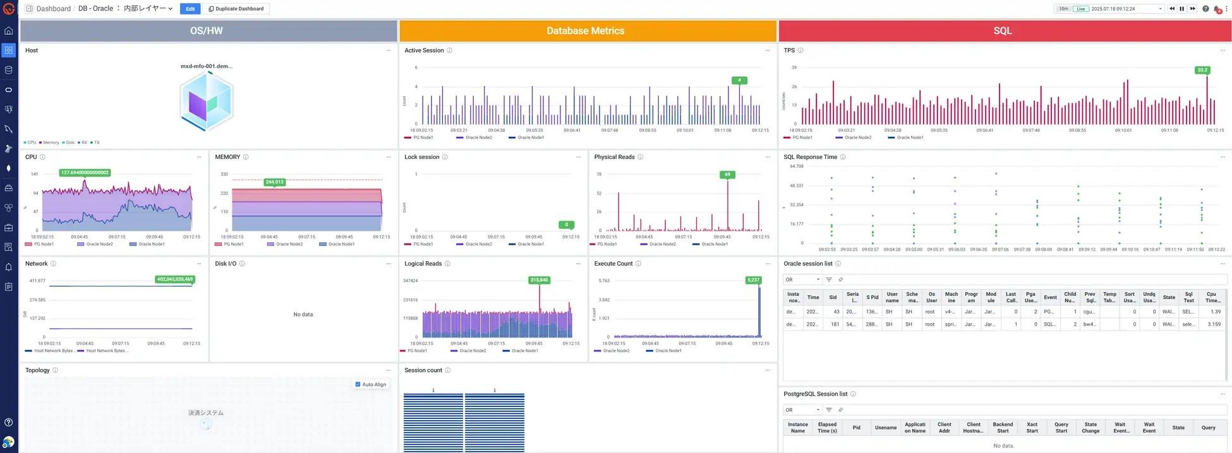Screen dimensions: 1232x453
Task: Expand the dashboard name dropdown chevron
Action: pyautogui.click(x=171, y=9)
